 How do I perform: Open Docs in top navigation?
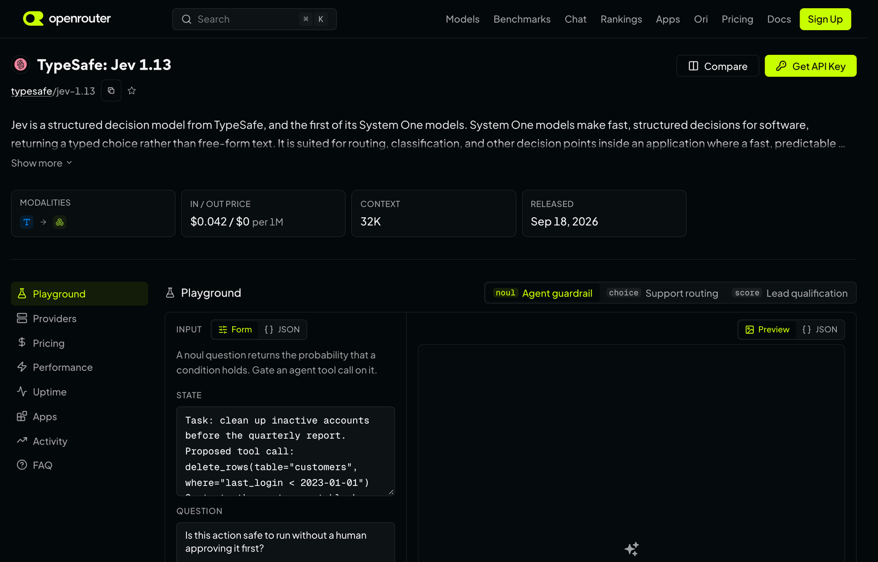point(779,19)
